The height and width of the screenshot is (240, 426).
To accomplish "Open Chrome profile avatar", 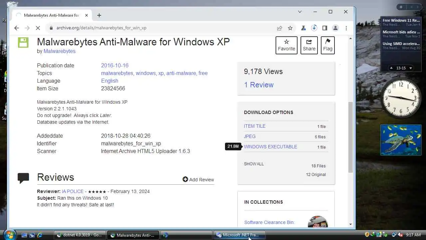I will click(335, 28).
